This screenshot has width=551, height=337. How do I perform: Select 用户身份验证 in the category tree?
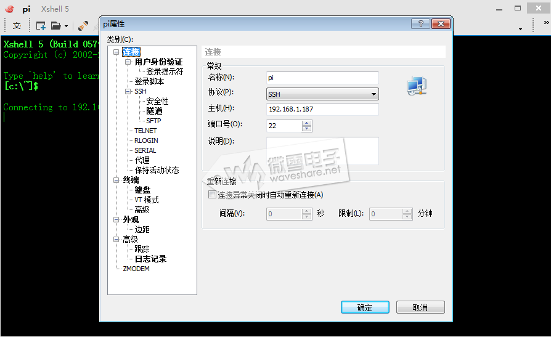[158, 62]
